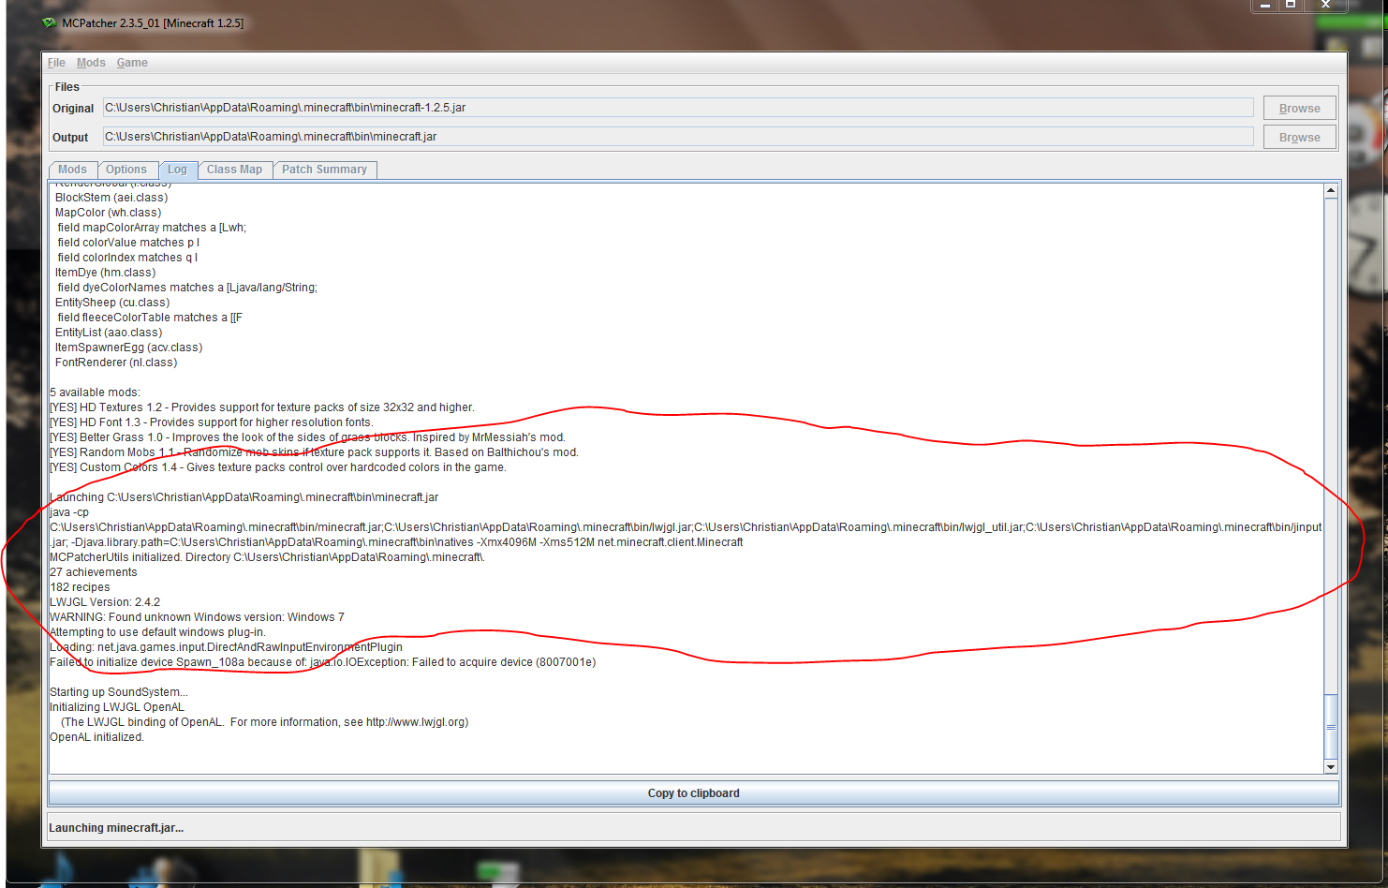Click the '[YES] Custom Colors 1.4' log line
The image size is (1388, 888).
[278, 467]
